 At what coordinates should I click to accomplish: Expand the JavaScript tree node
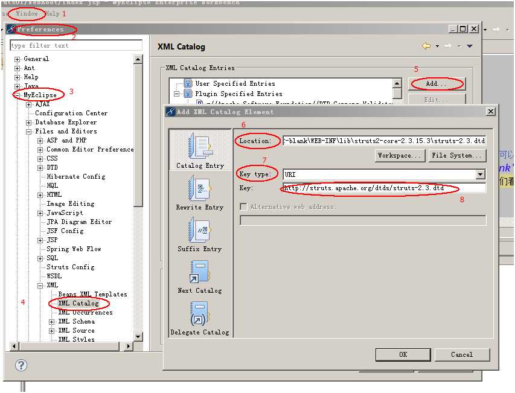point(40,214)
